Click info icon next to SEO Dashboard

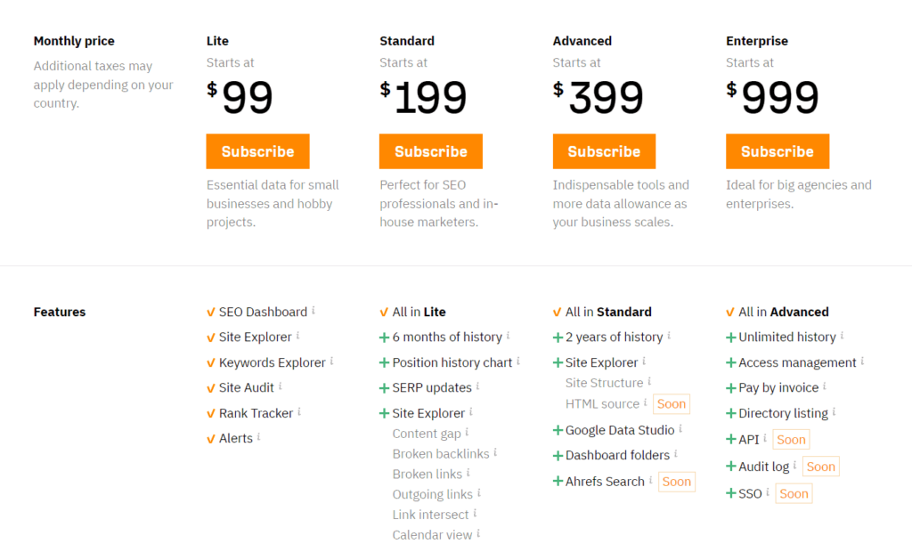(x=313, y=311)
